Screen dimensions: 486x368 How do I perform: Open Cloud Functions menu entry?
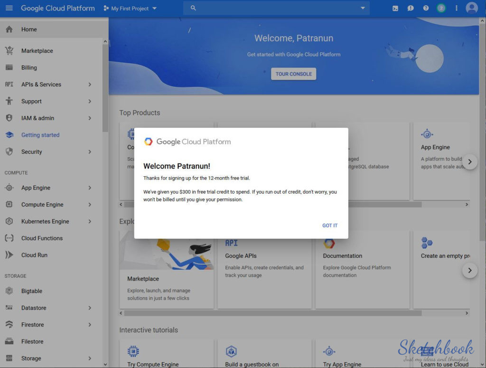tap(42, 238)
